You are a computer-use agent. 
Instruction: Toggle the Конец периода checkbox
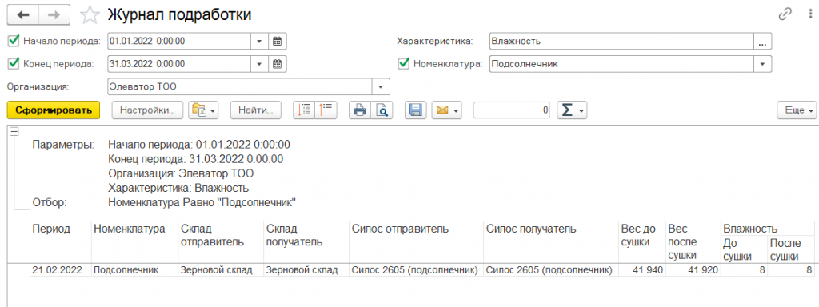(x=14, y=64)
